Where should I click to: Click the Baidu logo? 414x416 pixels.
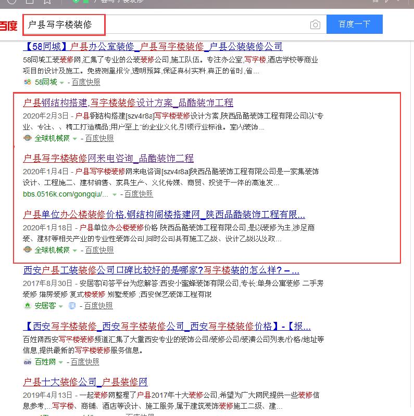[8, 25]
